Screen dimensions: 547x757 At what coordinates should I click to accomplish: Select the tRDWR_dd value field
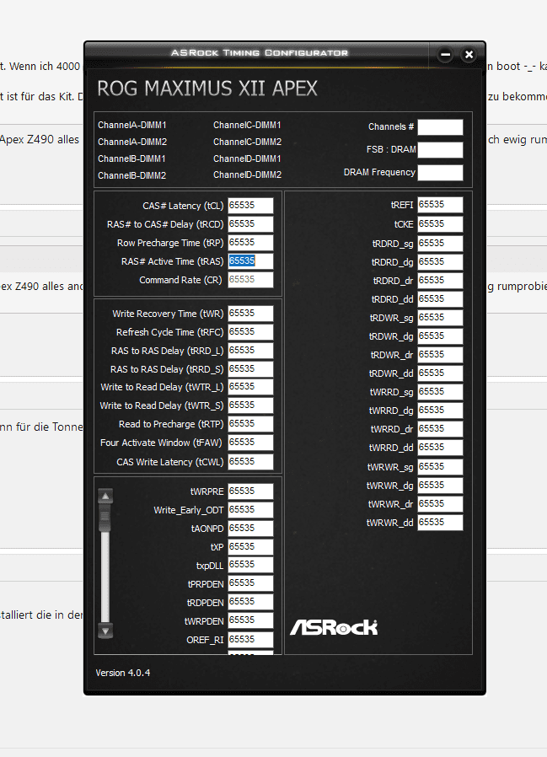click(440, 373)
